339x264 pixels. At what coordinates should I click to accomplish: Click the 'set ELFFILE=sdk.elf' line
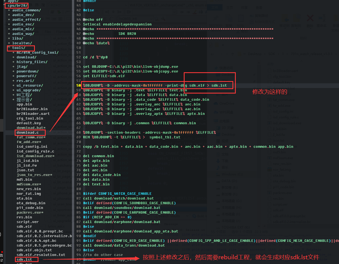point(104,76)
